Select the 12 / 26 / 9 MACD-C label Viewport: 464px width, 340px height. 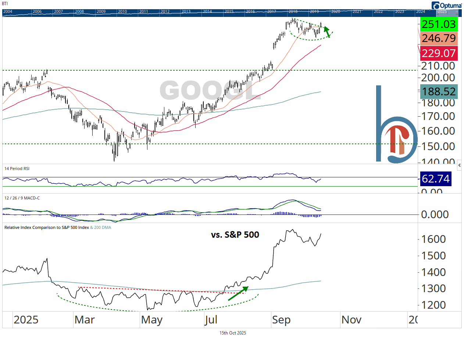coord(22,198)
